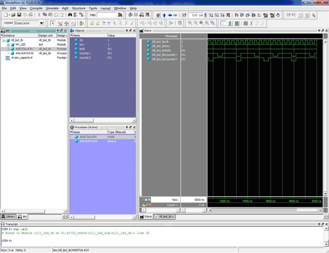
Task: Select the sim tab at bottom
Action: point(22,216)
